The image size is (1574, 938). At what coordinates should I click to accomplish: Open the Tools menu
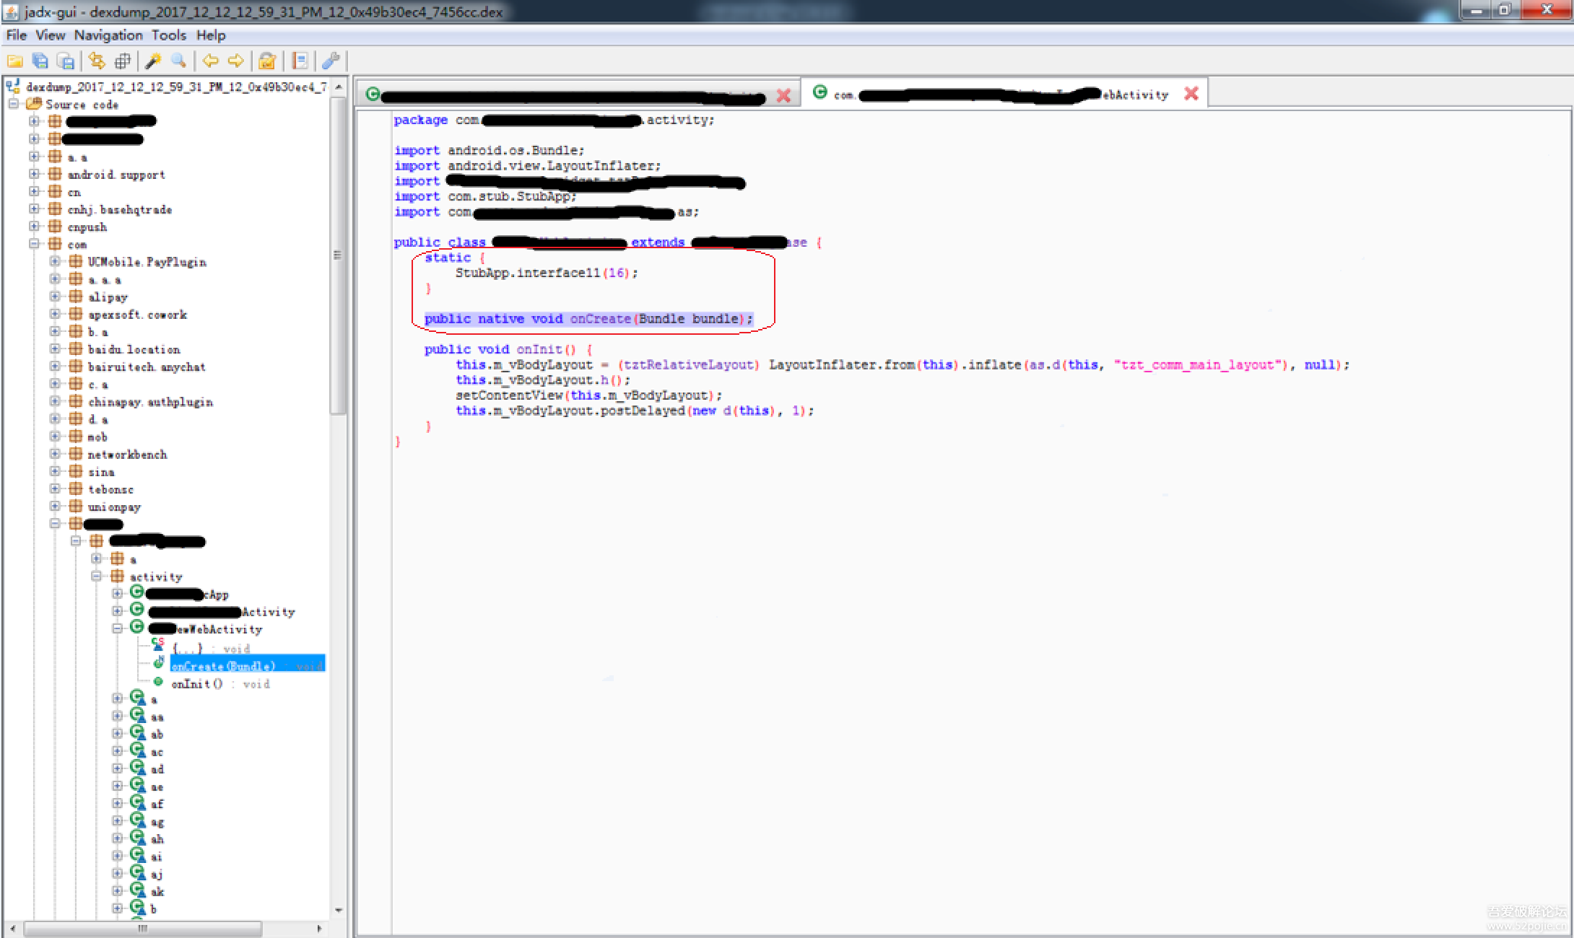[168, 35]
